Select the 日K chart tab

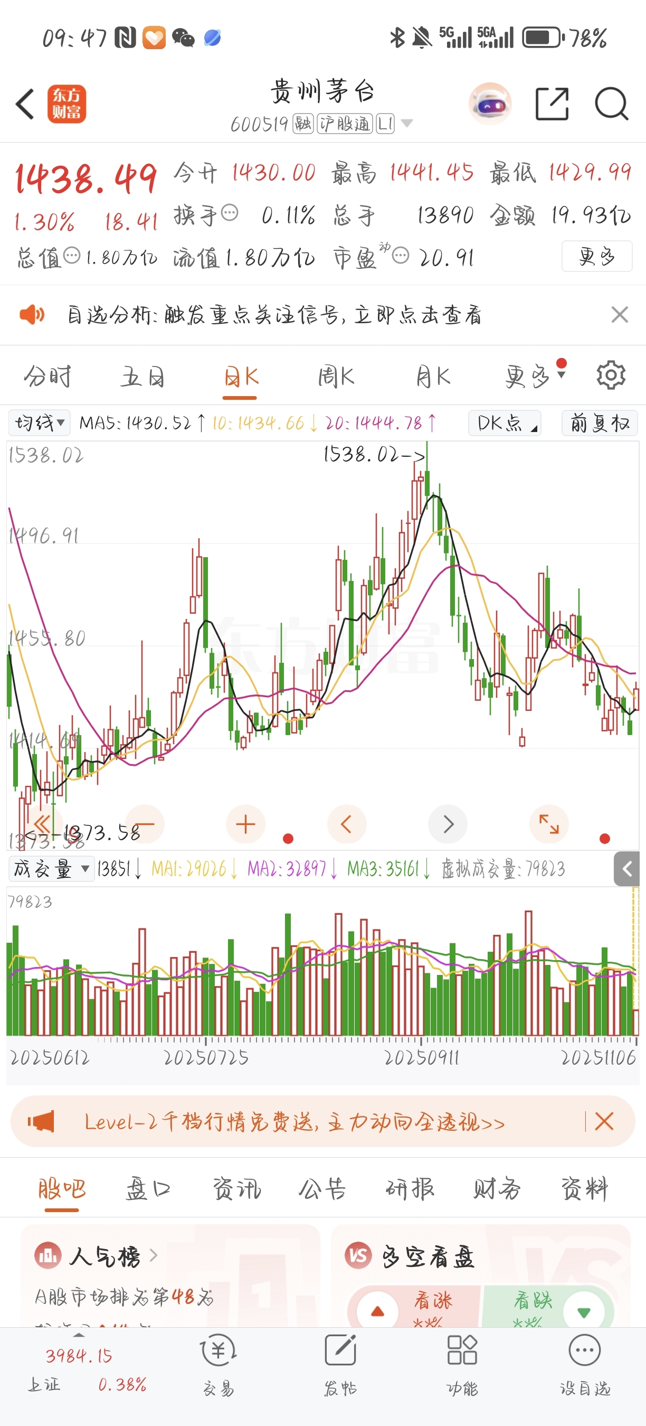(240, 377)
